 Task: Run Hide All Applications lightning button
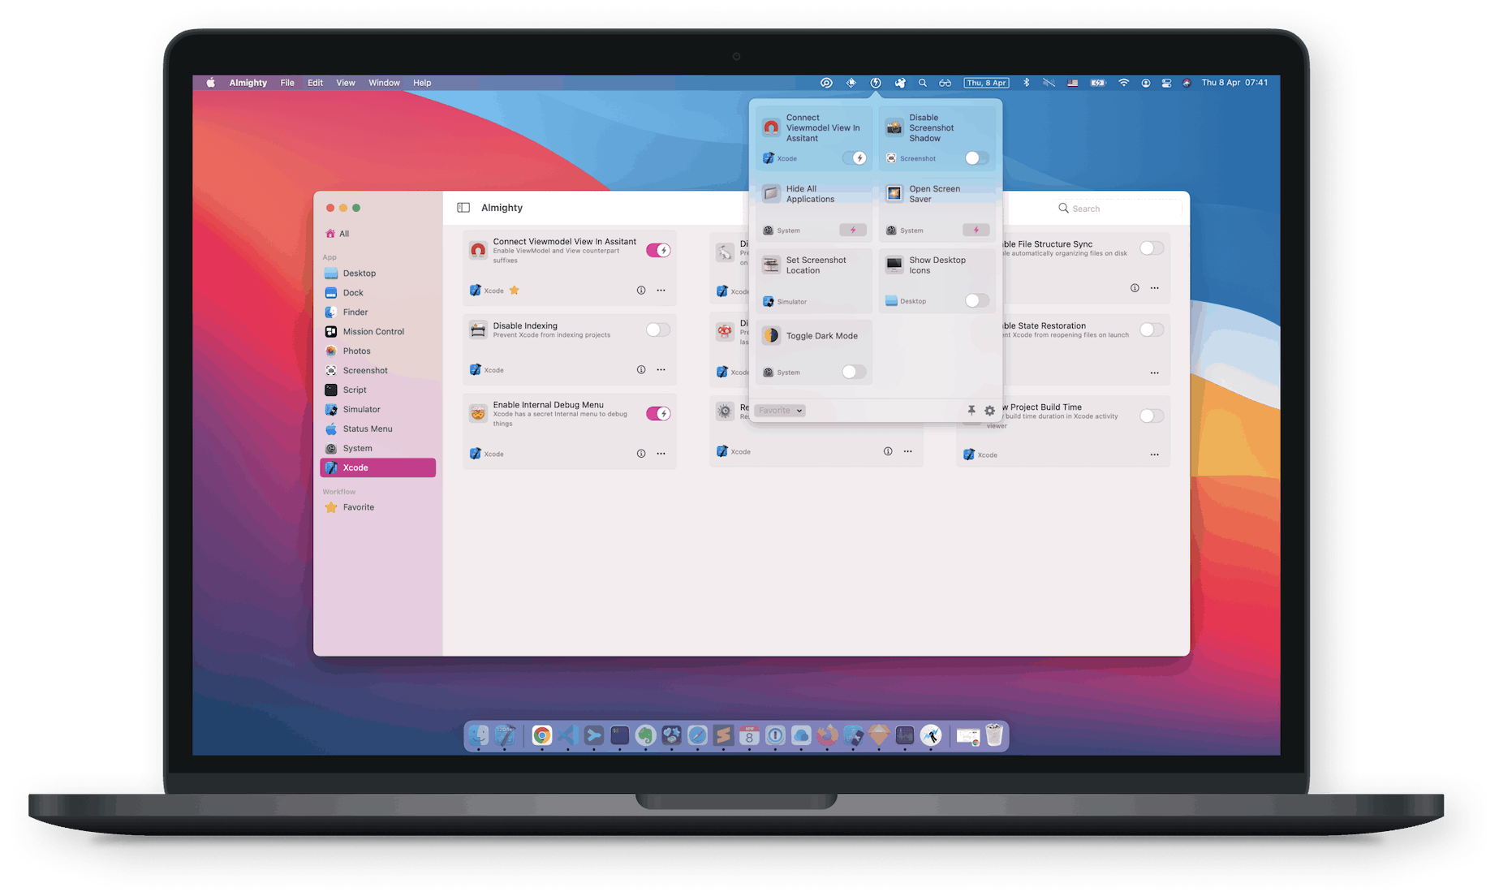tap(853, 230)
